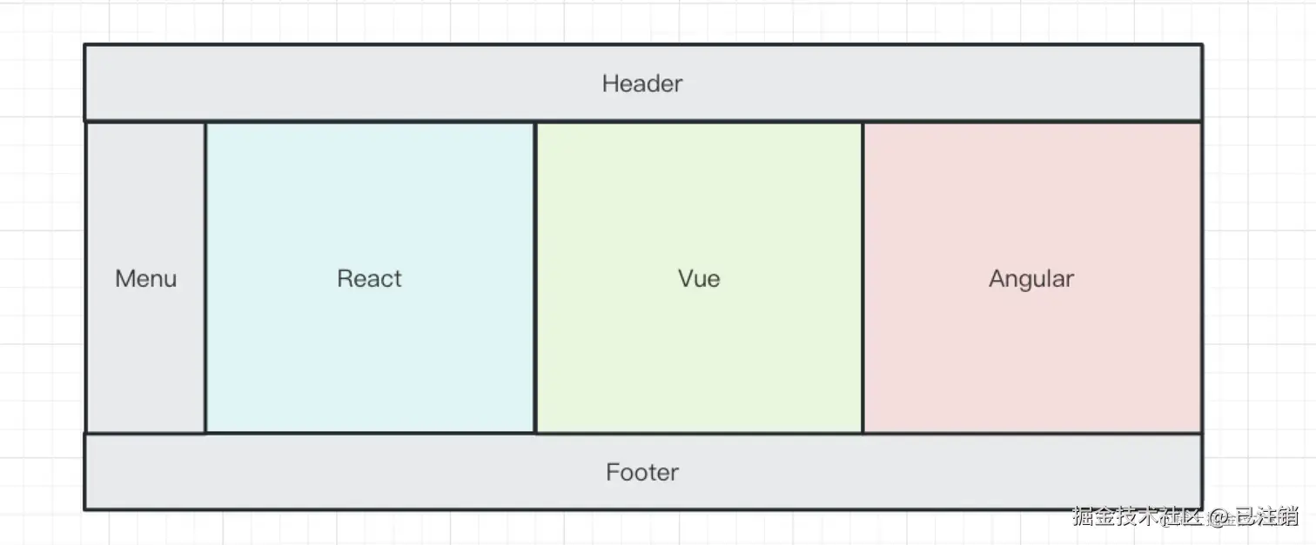Click the border between React and Vue
1316x545 pixels.
pos(535,277)
